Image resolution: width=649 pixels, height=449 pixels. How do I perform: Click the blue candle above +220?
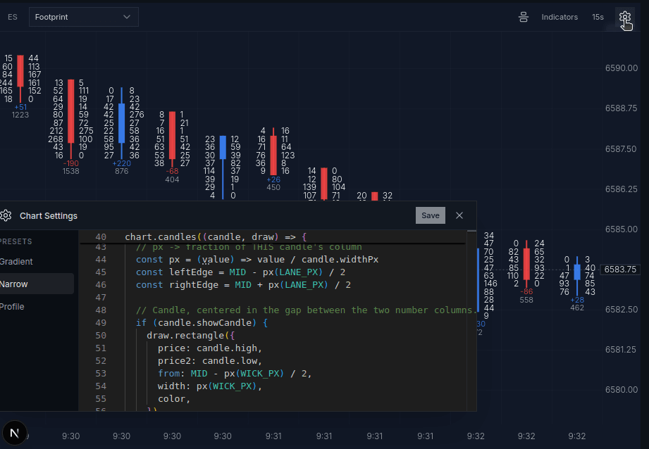(122, 123)
